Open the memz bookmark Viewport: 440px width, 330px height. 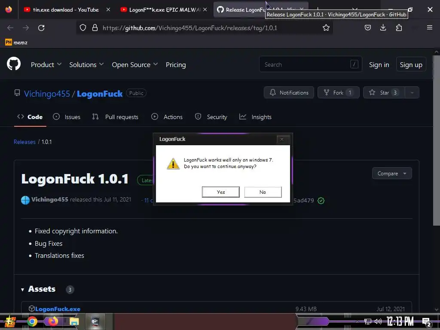point(16,43)
